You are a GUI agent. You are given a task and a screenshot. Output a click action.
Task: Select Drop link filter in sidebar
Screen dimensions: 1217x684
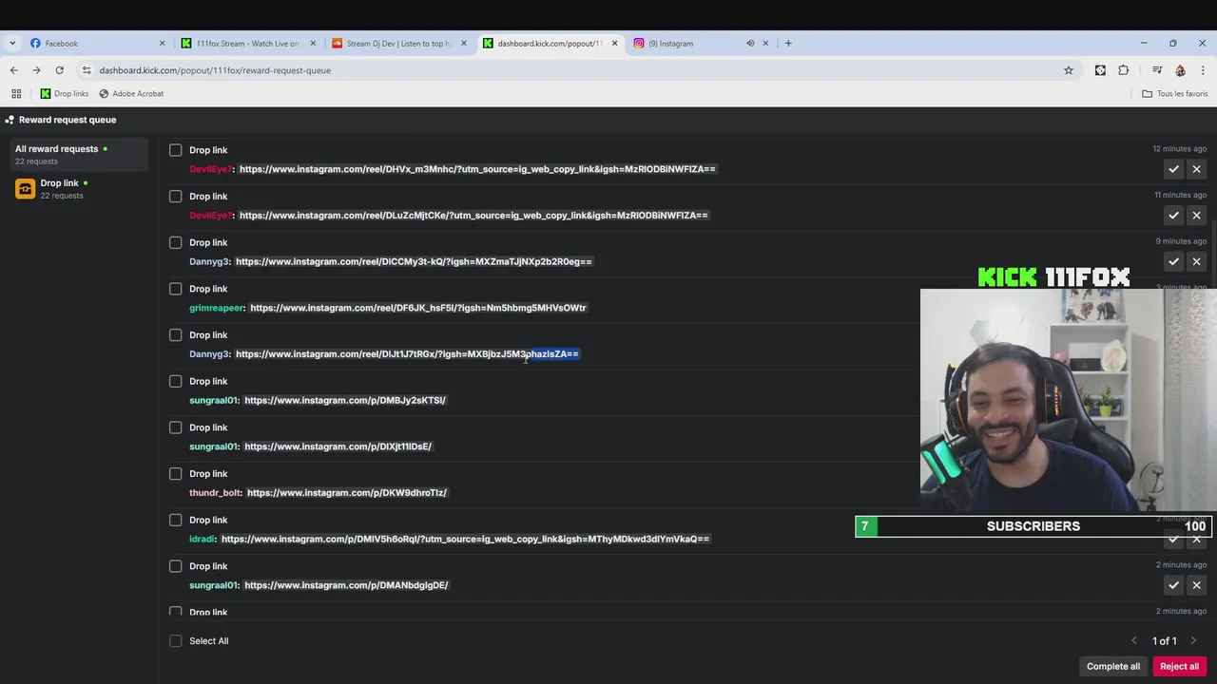click(80, 189)
